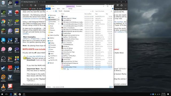Image resolution: width=171 pixels, height=96 pixels.
Task: Open the Recycle Bin desktop icon
Action: 3,3
